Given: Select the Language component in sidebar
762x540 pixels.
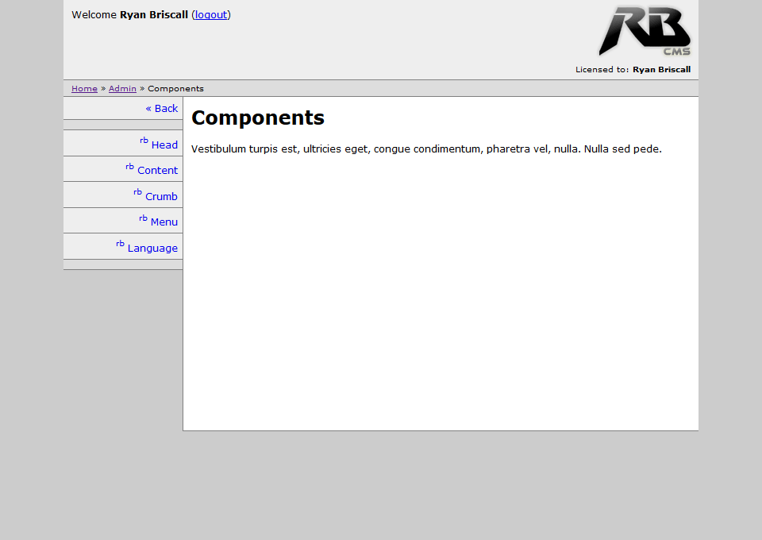Looking at the screenshot, I should click(x=152, y=249).
